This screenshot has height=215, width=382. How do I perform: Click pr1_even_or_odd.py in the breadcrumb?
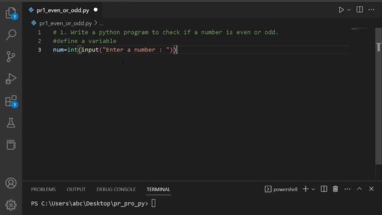point(66,23)
